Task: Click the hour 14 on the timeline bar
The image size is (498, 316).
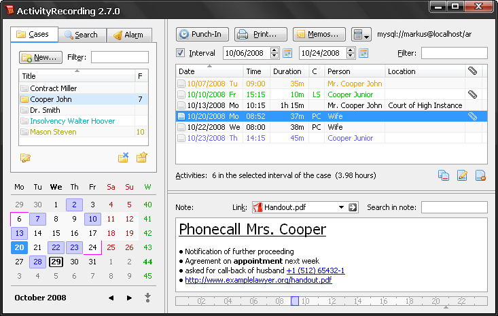Action: [x=357, y=301]
